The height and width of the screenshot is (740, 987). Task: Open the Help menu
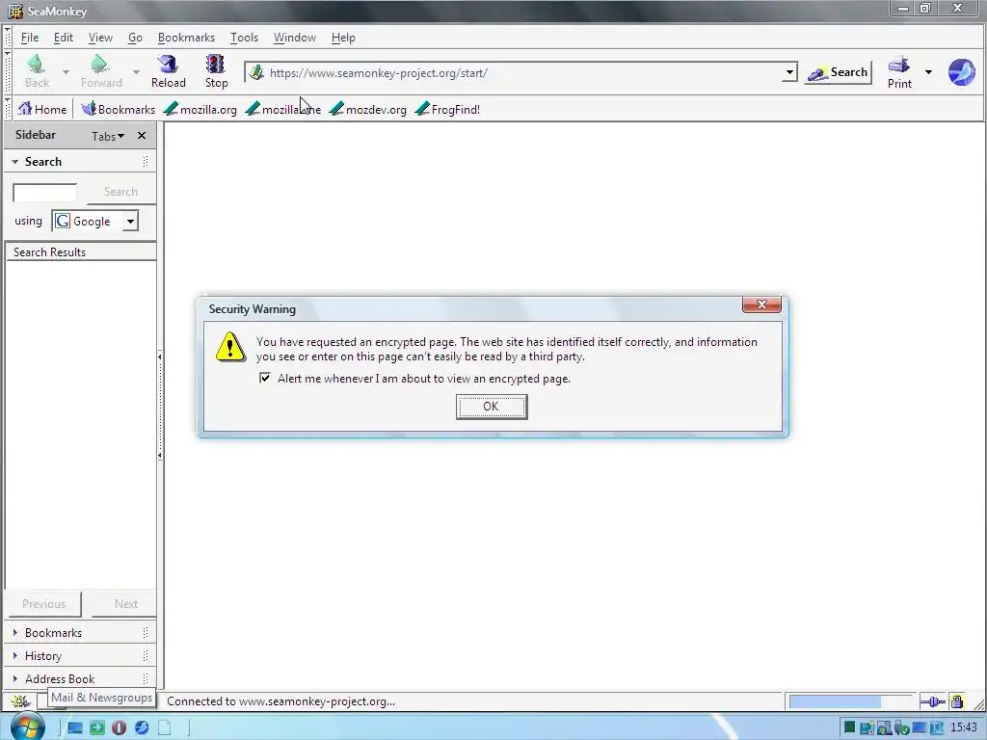pyautogui.click(x=343, y=38)
